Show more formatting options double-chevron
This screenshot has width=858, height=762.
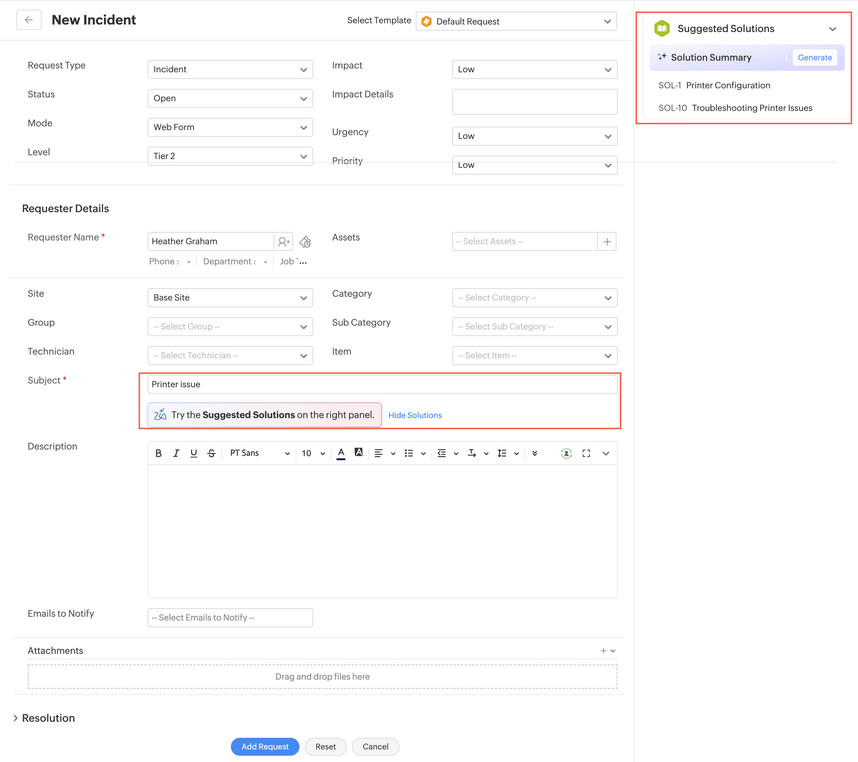point(534,453)
